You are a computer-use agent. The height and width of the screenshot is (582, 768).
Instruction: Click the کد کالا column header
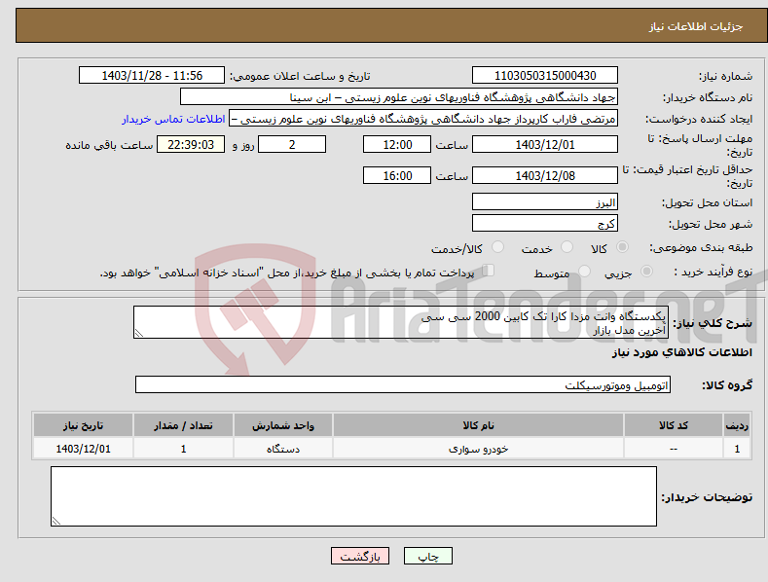pos(674,425)
